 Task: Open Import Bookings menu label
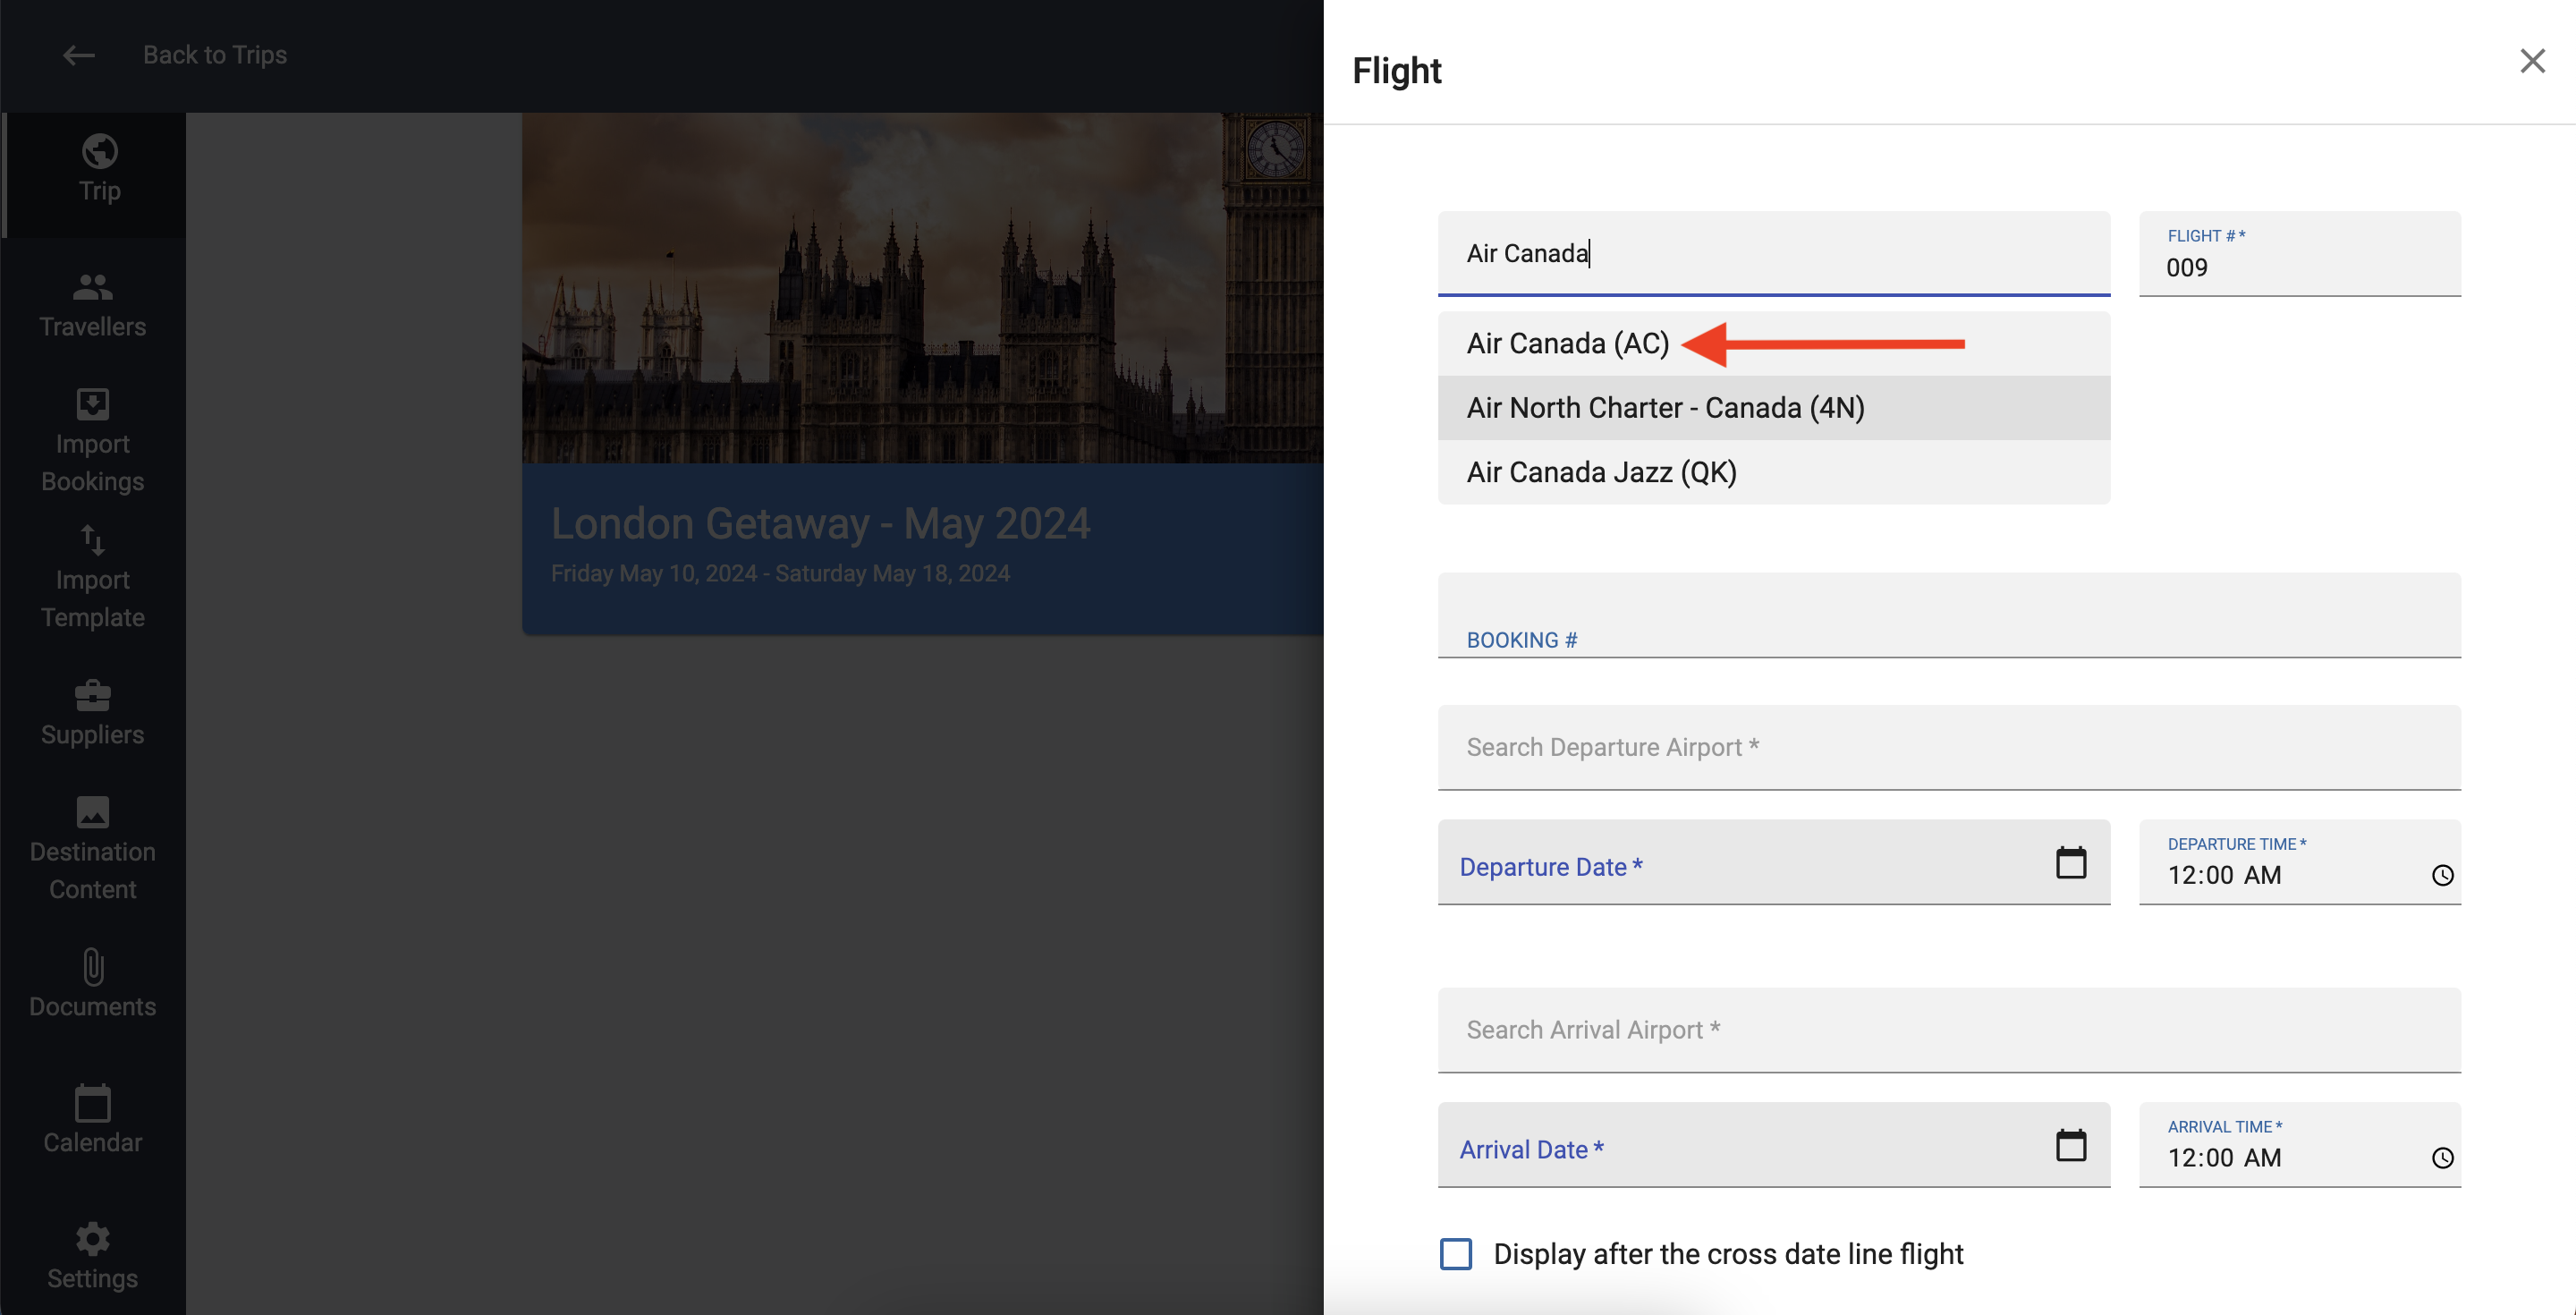pos(92,463)
